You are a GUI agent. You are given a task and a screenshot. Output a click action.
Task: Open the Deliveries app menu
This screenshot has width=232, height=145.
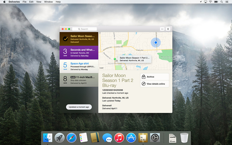point(14,2)
